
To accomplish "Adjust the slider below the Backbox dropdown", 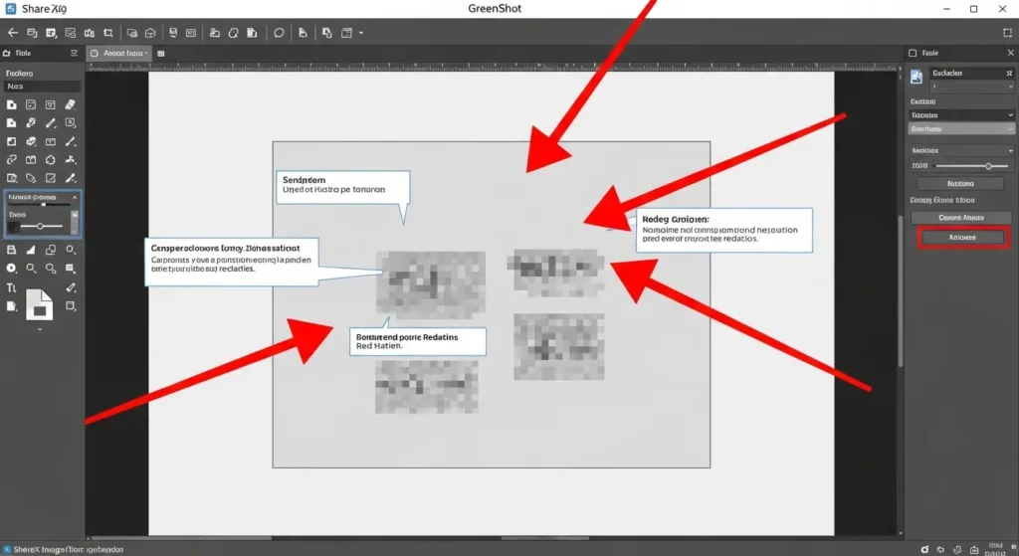I will (972, 166).
